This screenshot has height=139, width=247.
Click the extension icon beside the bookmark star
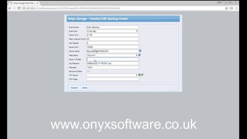click(232, 8)
